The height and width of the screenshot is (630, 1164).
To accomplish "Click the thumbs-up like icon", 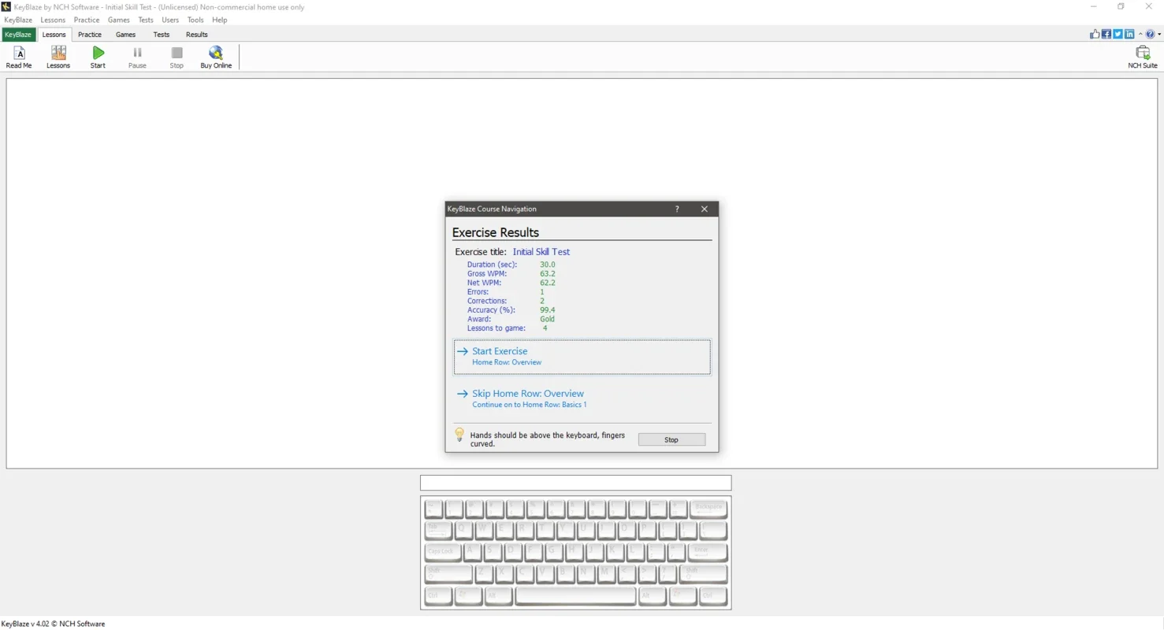I will [1095, 34].
